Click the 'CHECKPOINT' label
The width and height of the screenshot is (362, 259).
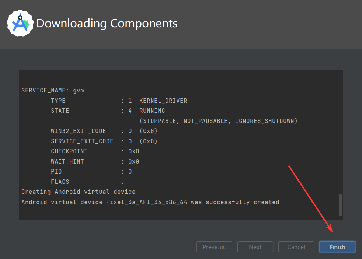[69, 151]
